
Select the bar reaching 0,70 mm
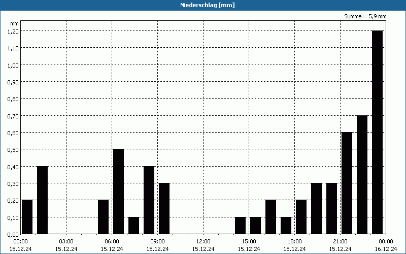coord(362,175)
